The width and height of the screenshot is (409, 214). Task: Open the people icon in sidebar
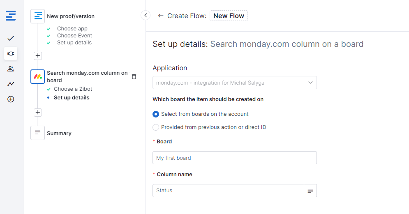click(x=11, y=69)
